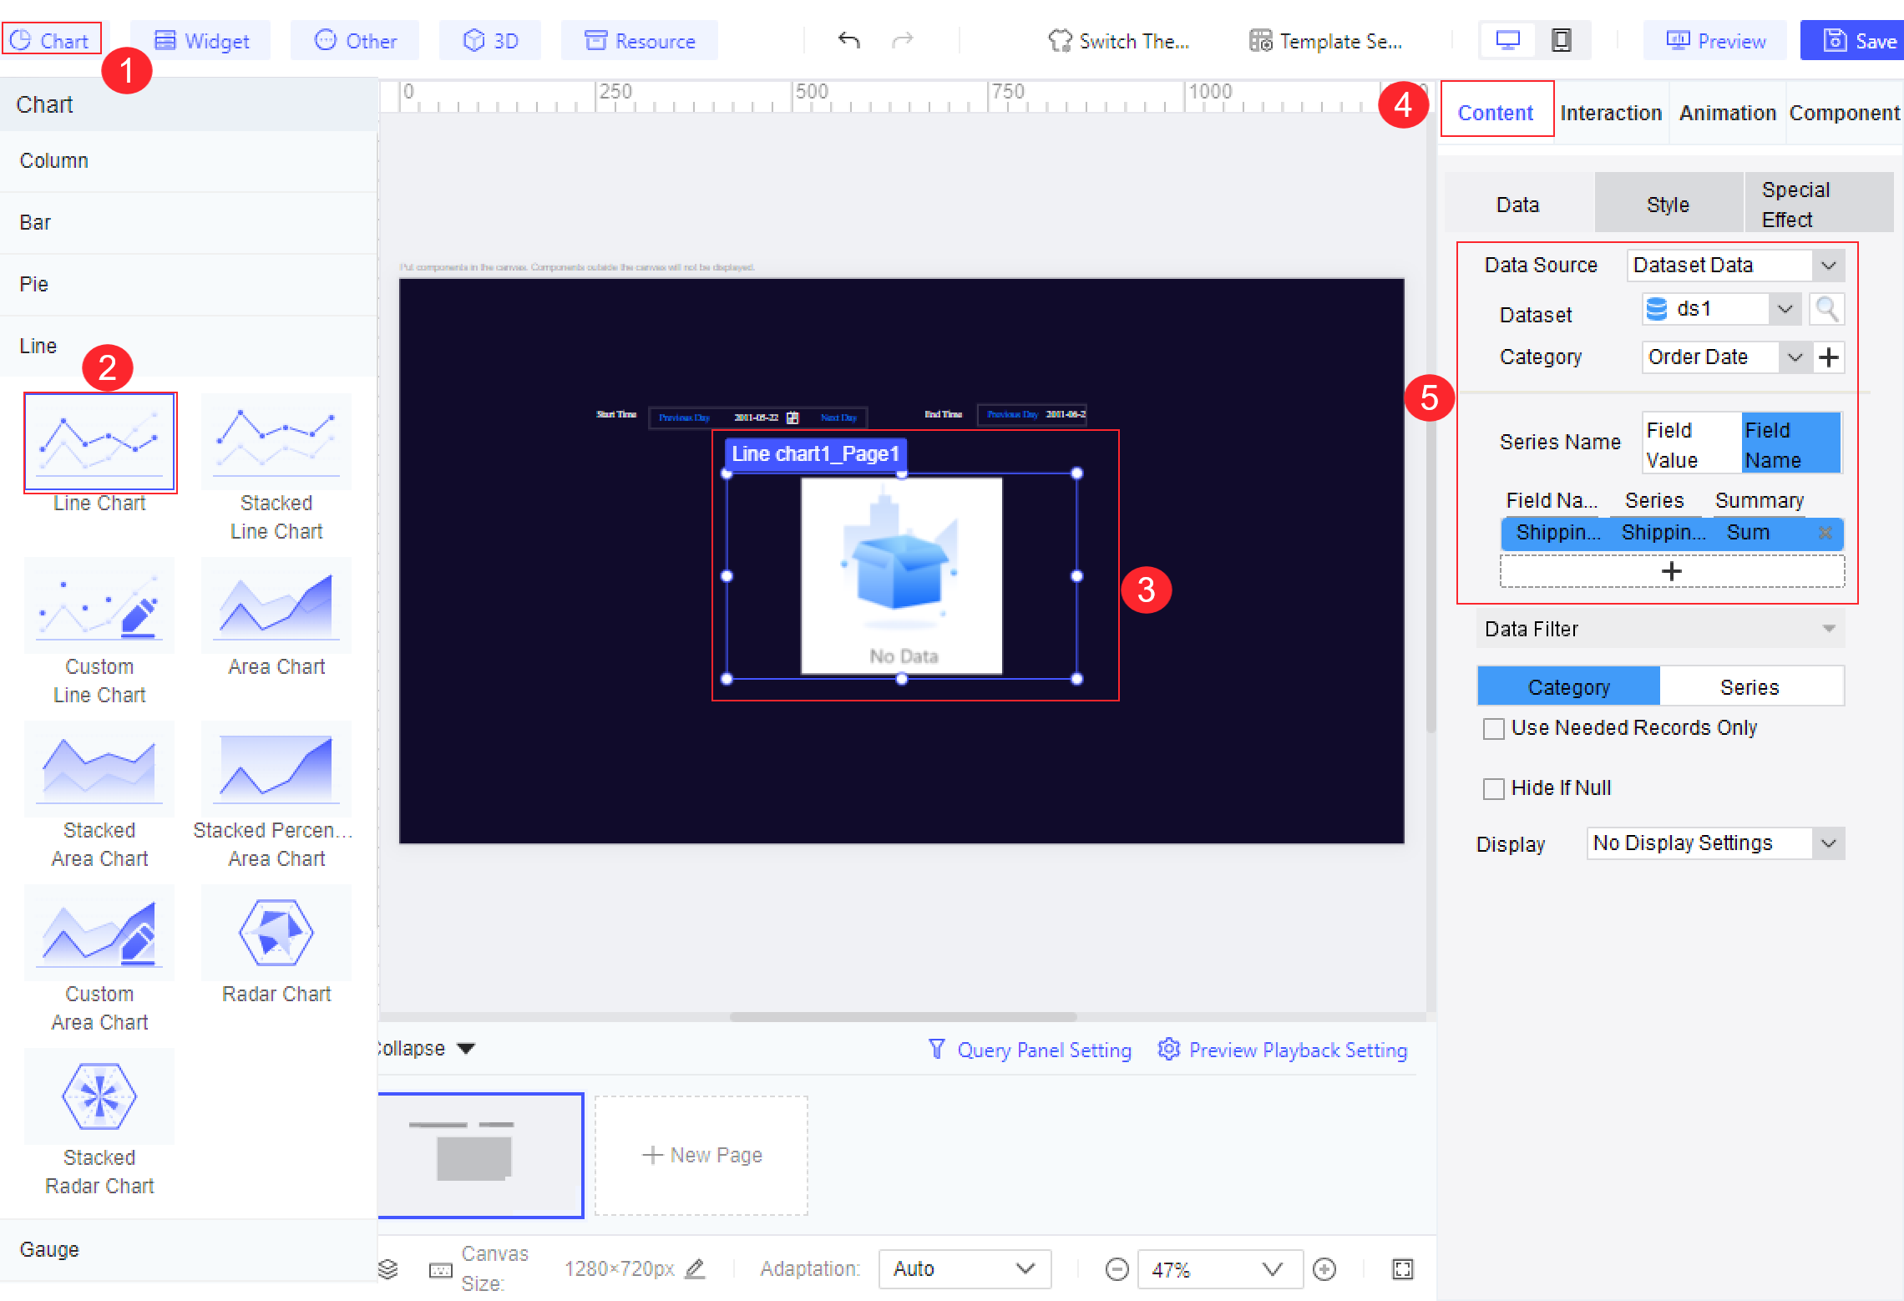Switch to desktop view icon
Screen dimensions: 1904x1301
tap(1507, 40)
